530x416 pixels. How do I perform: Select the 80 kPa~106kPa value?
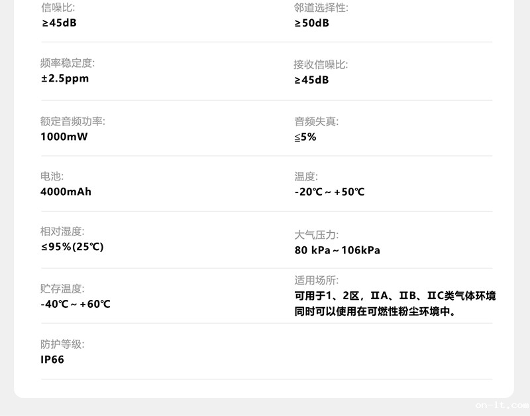337,250
